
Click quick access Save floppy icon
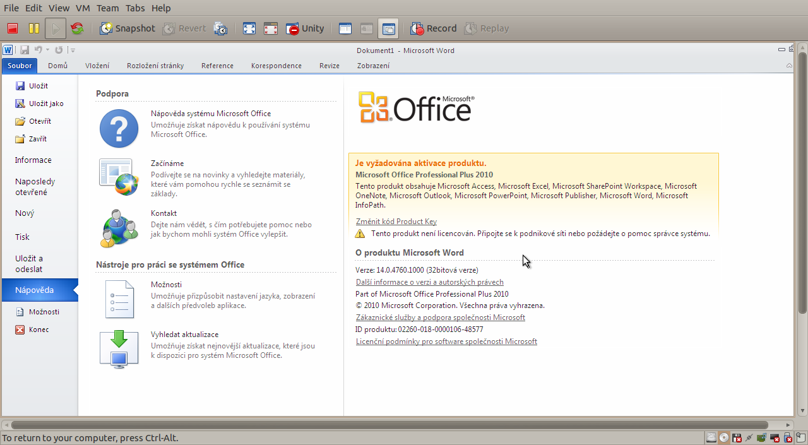click(x=25, y=50)
